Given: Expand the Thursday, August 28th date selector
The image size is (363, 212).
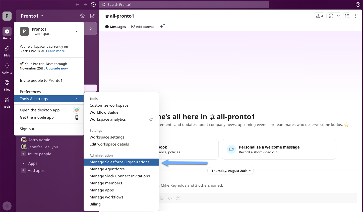Looking at the screenshot, I should point(230,171).
